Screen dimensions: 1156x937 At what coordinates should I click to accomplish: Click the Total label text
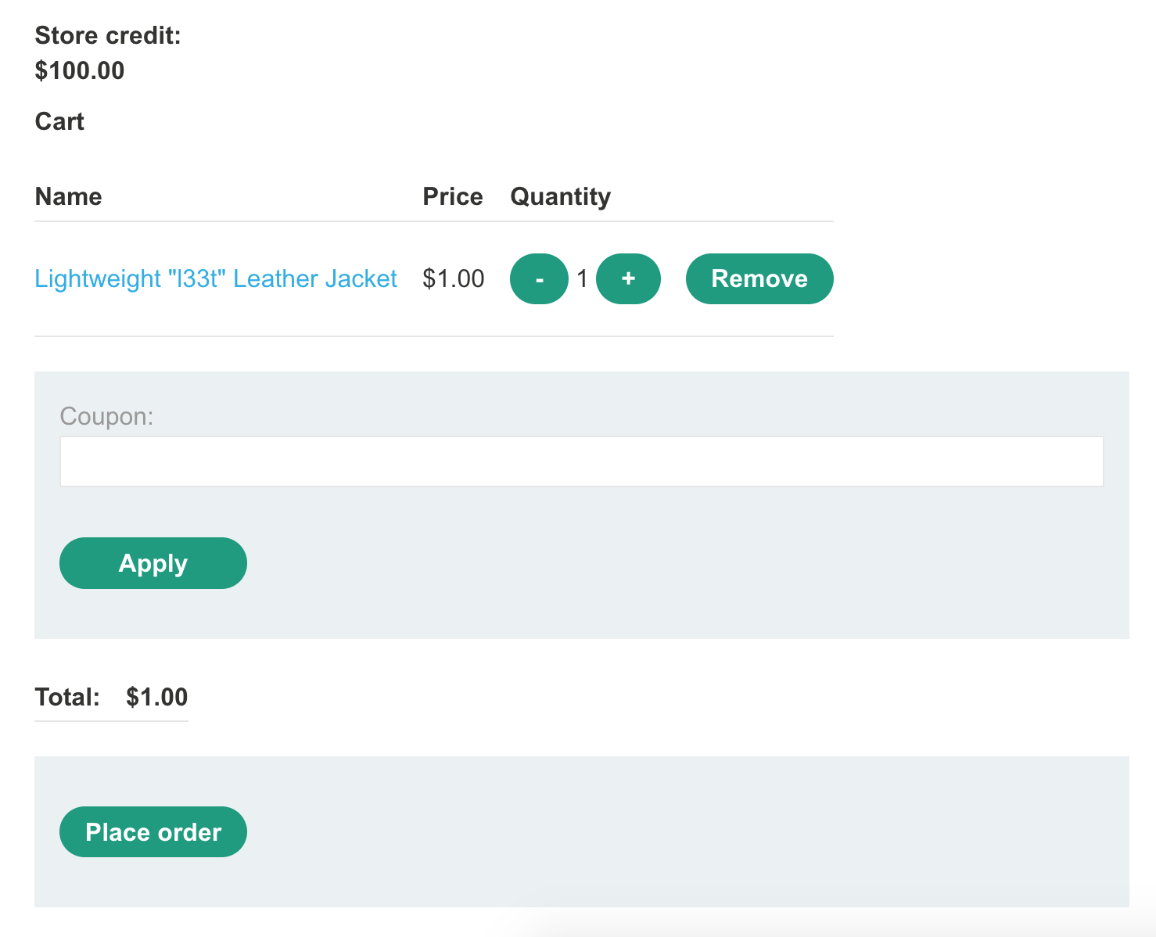[67, 698]
